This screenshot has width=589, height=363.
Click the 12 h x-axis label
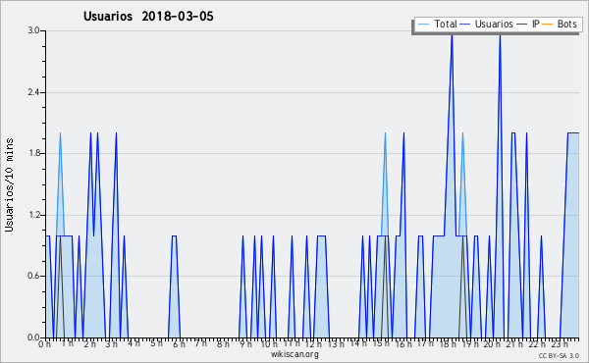click(x=314, y=343)
